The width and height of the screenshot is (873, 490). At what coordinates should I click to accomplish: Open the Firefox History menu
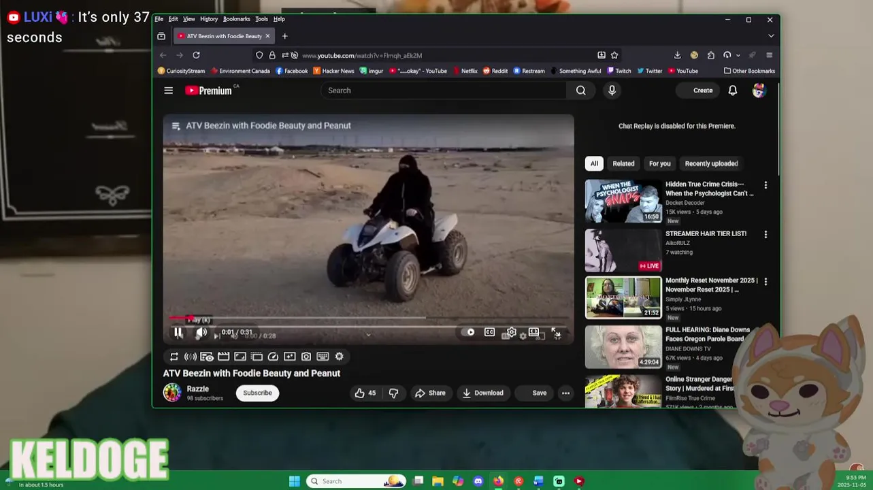209,19
